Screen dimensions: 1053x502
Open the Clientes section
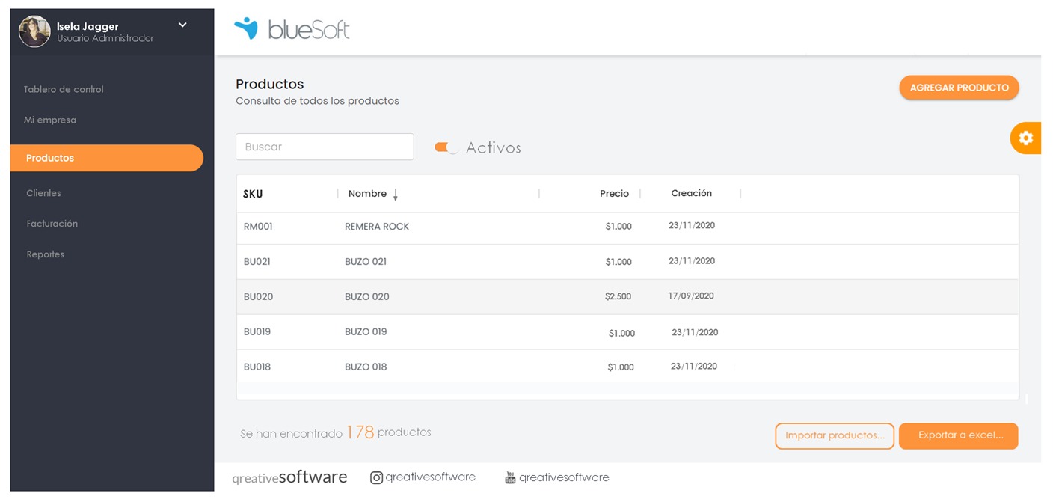point(43,192)
